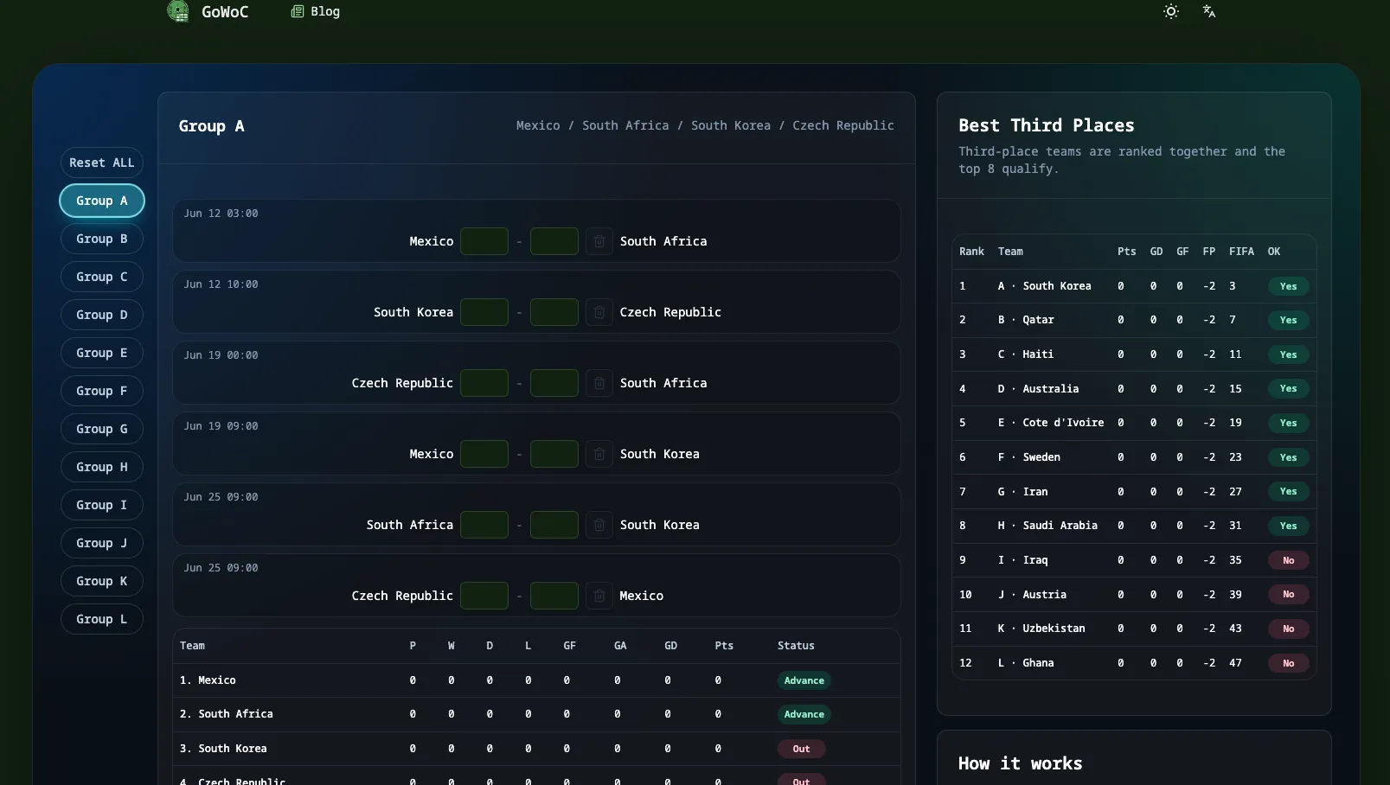Image resolution: width=1390 pixels, height=785 pixels.
Task: Click Czech Republic's score field in the Jun 12 10:00 match
Action: (554, 312)
